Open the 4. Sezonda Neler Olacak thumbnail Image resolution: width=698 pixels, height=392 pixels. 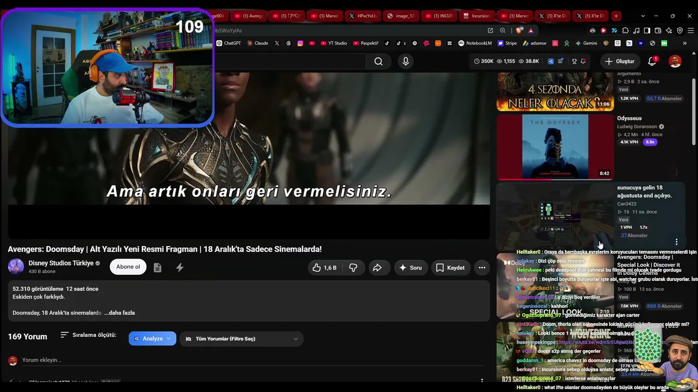[555, 91]
